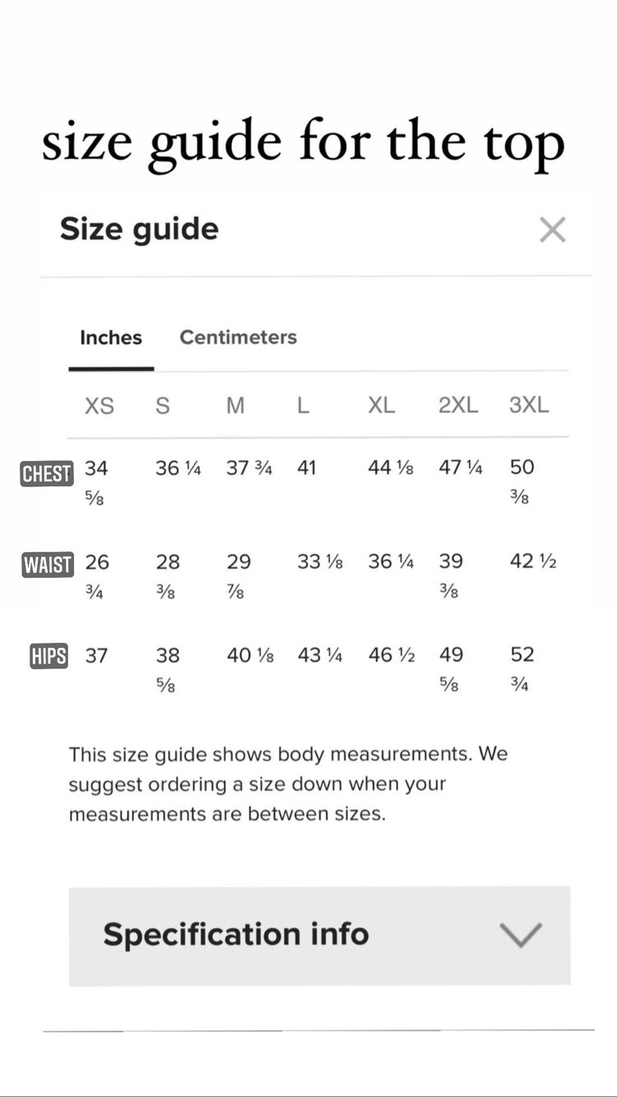Switch to the Centimeters tab

(x=238, y=337)
